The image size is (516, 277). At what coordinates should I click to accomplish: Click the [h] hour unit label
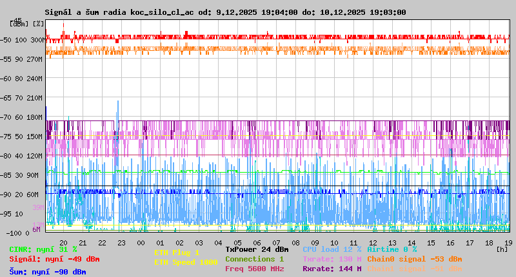(502, 249)
